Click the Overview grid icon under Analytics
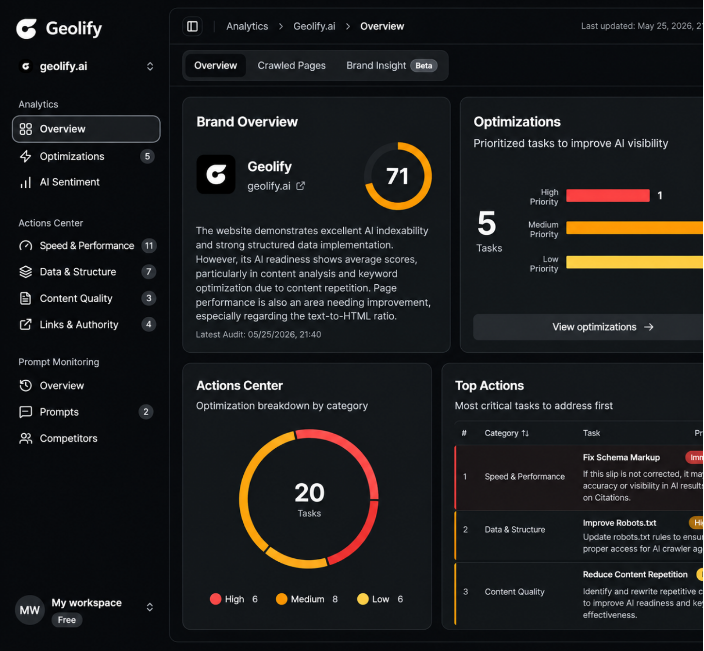Screen dimensions: 704x651 (x=26, y=129)
